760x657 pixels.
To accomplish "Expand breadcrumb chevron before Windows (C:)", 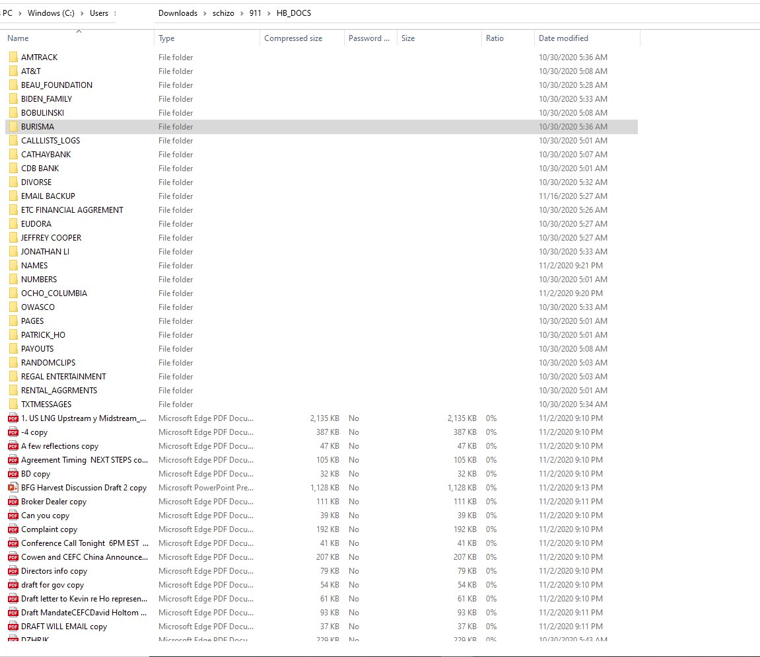I will pyautogui.click(x=20, y=14).
